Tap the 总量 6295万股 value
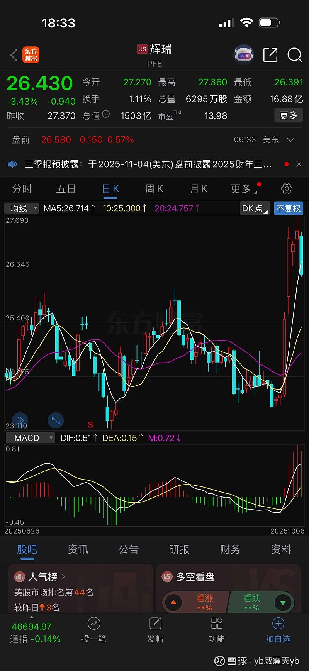The width and height of the screenshot is (309, 671). coord(206,99)
